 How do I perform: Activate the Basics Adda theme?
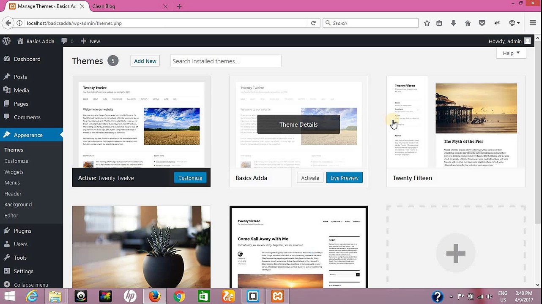pos(310,178)
